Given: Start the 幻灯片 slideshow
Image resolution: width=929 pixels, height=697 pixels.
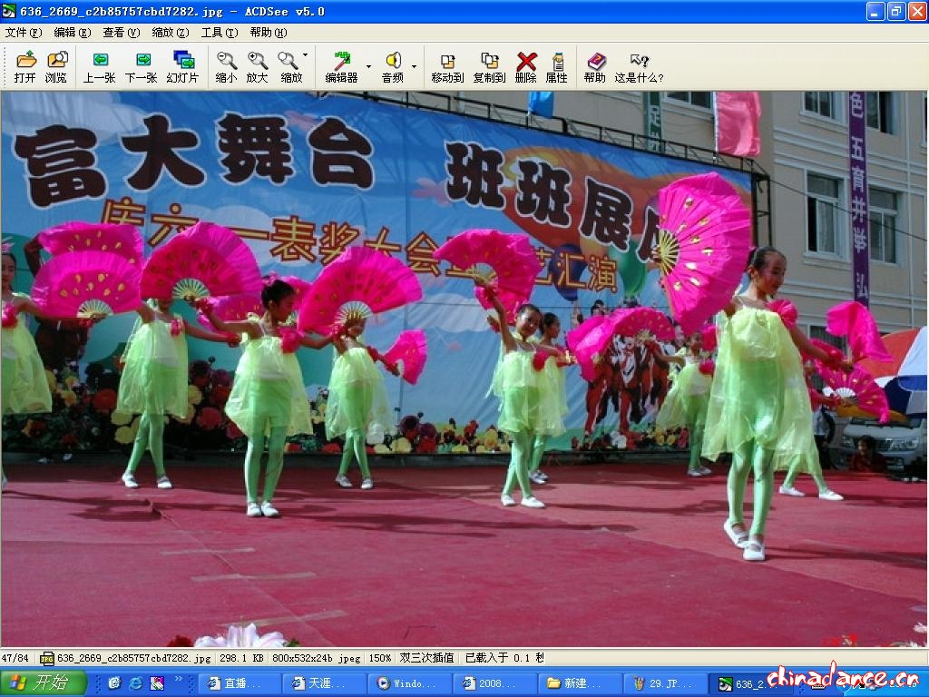Looking at the screenshot, I should tap(182, 66).
